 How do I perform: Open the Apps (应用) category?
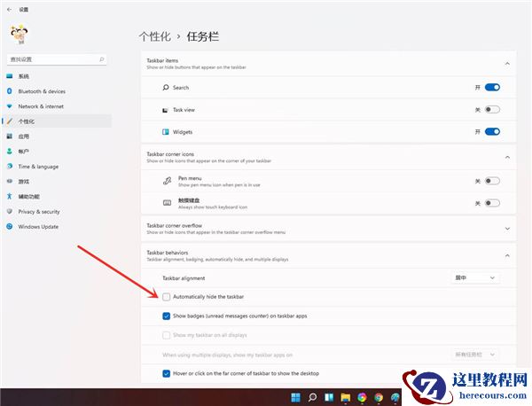[57, 137]
